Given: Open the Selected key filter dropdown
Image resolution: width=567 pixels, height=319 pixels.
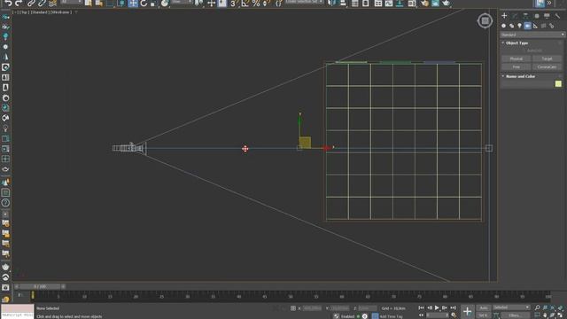Looking at the screenshot, I should click(x=511, y=307).
